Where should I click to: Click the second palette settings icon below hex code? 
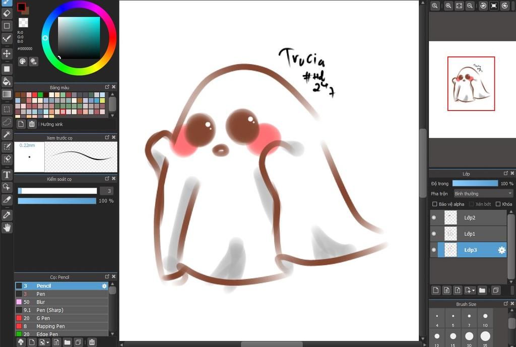coord(34,61)
